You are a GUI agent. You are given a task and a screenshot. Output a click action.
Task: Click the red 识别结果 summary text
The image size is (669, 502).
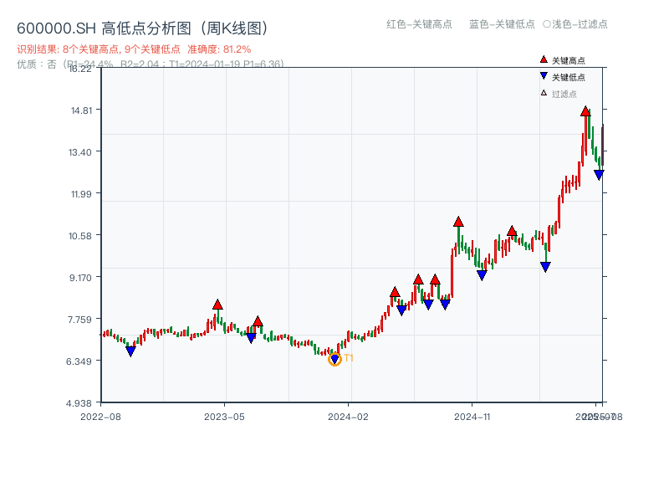coord(134,49)
